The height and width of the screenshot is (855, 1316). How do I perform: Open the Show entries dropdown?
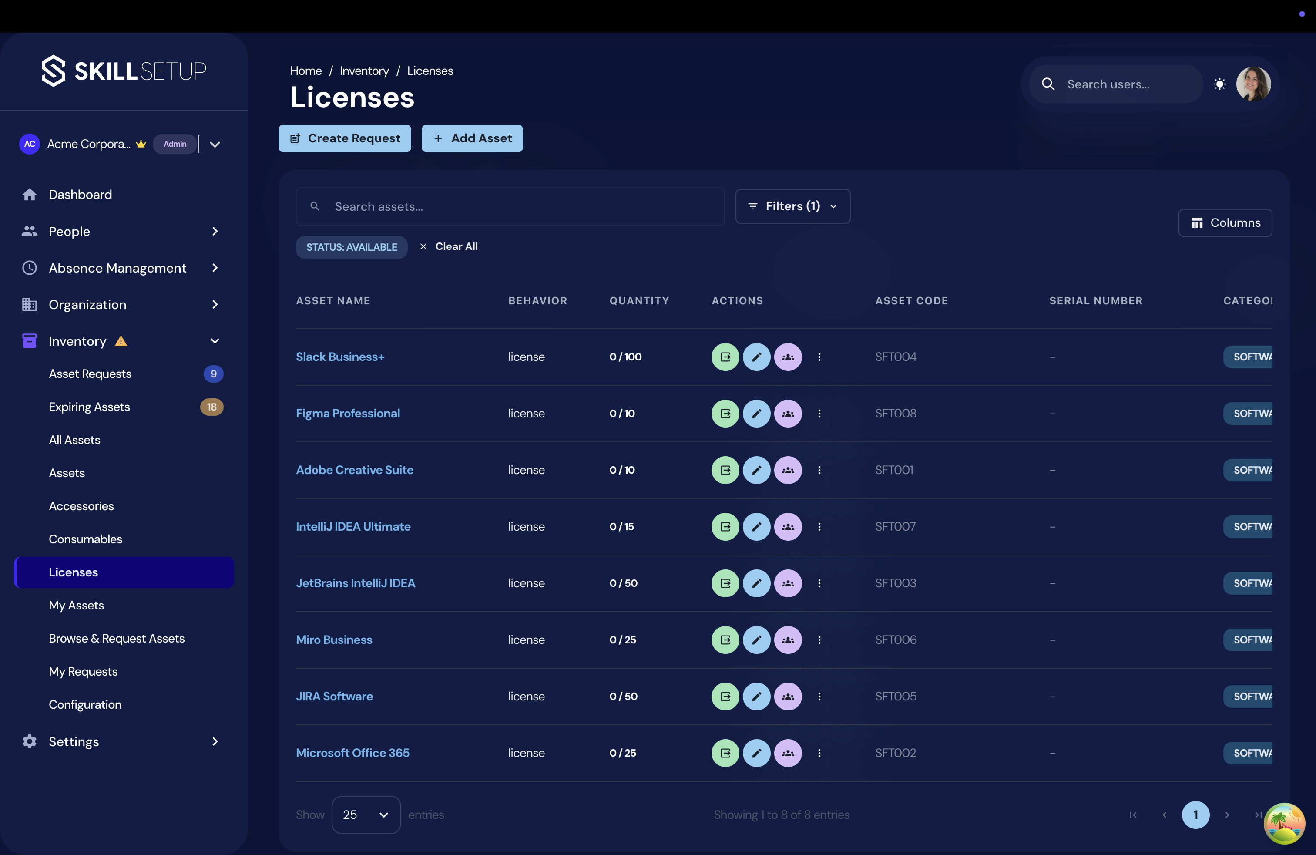pyautogui.click(x=366, y=815)
